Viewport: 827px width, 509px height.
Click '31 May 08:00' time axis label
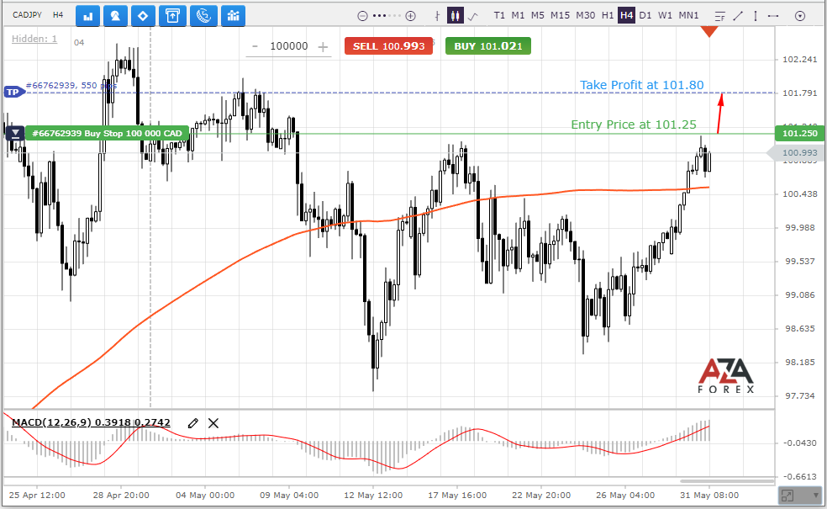click(x=709, y=496)
